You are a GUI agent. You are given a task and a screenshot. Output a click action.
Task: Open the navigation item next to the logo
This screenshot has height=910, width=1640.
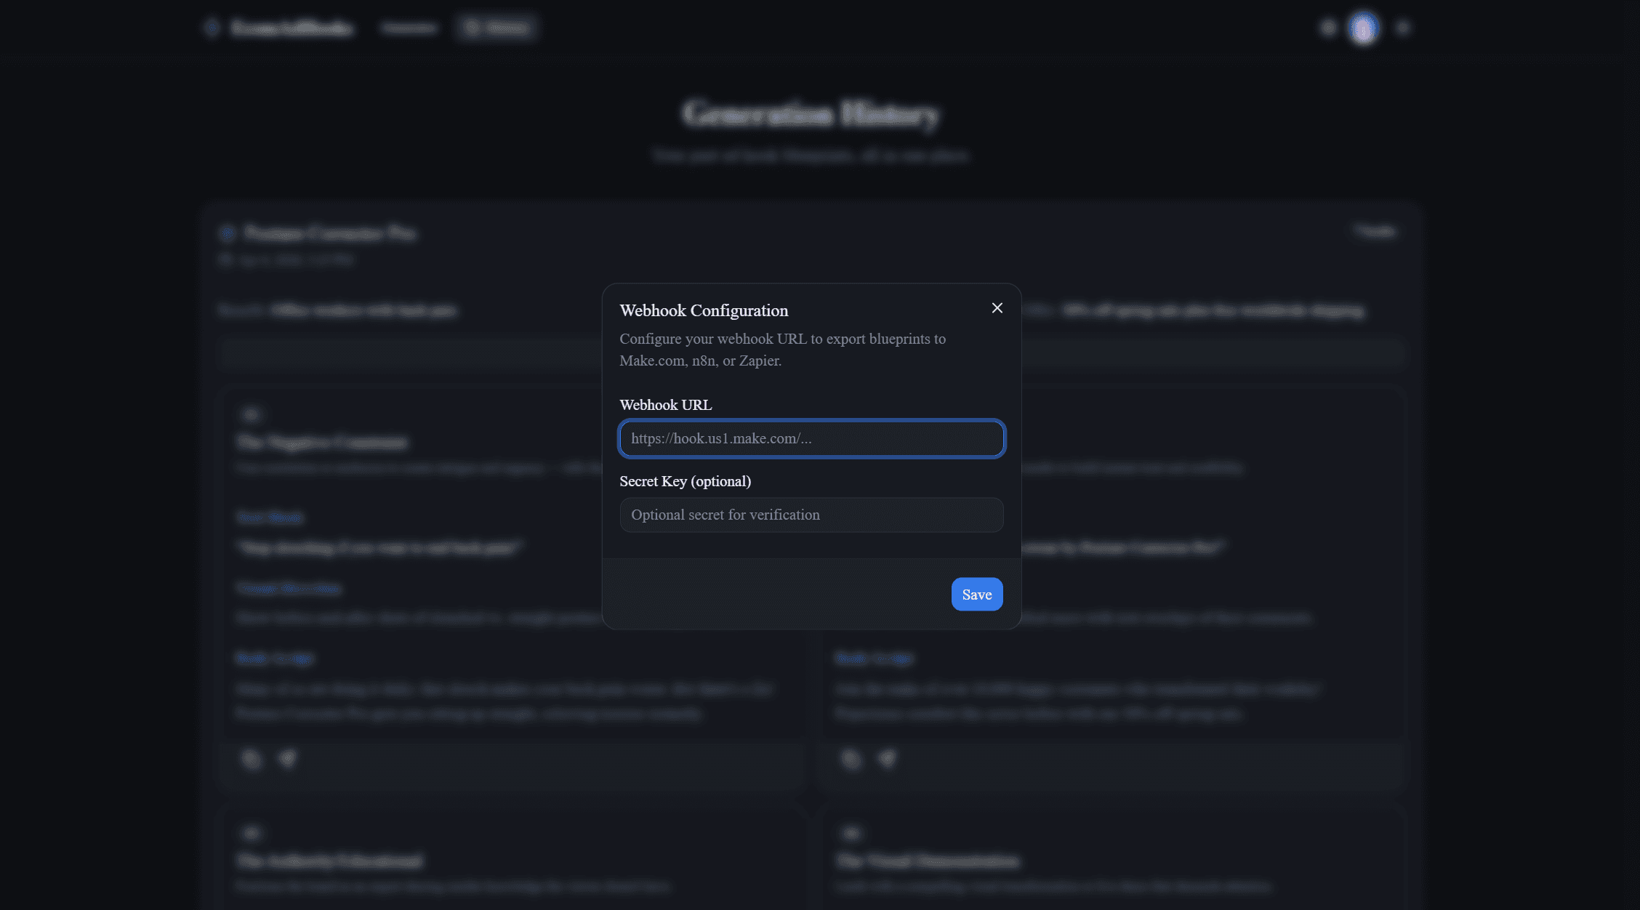click(409, 28)
